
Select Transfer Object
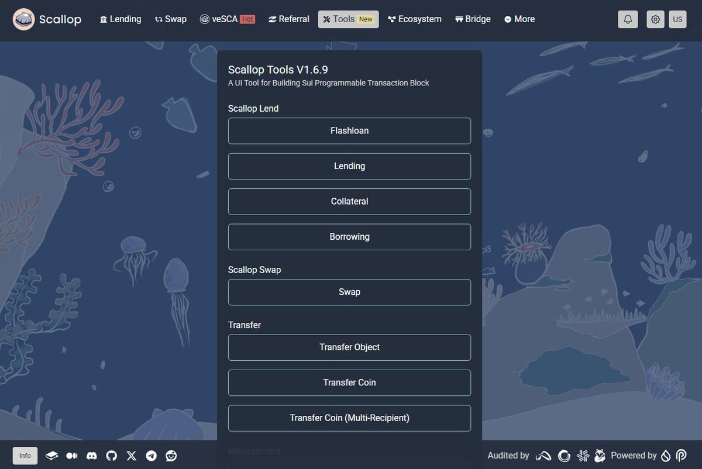(x=349, y=347)
